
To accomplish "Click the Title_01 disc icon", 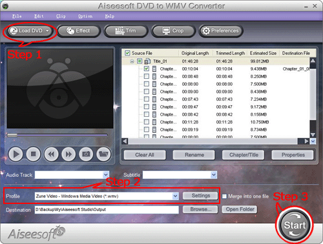I will 147,61.
